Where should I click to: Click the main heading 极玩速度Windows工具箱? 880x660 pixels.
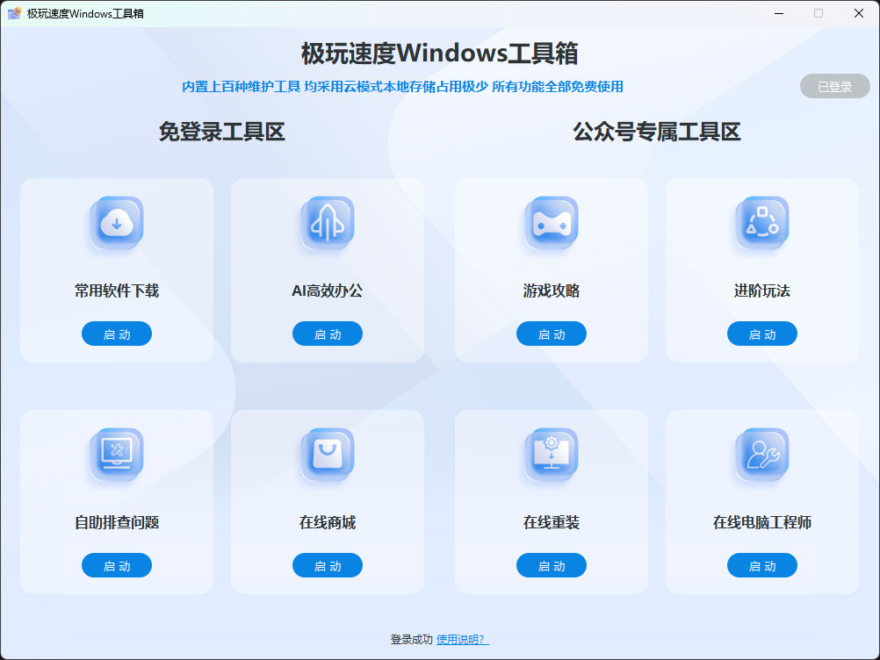coord(439,54)
